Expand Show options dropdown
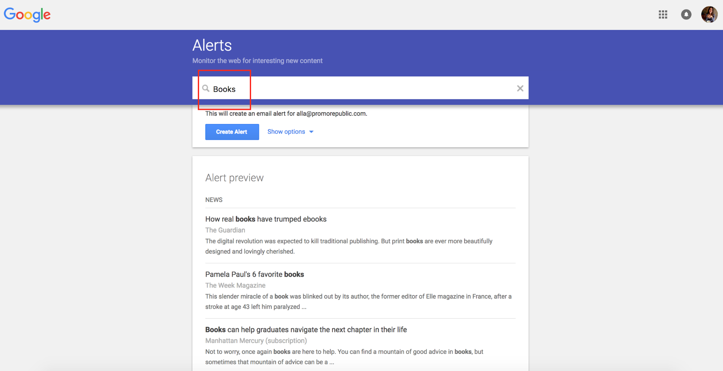723x371 pixels. (x=290, y=132)
